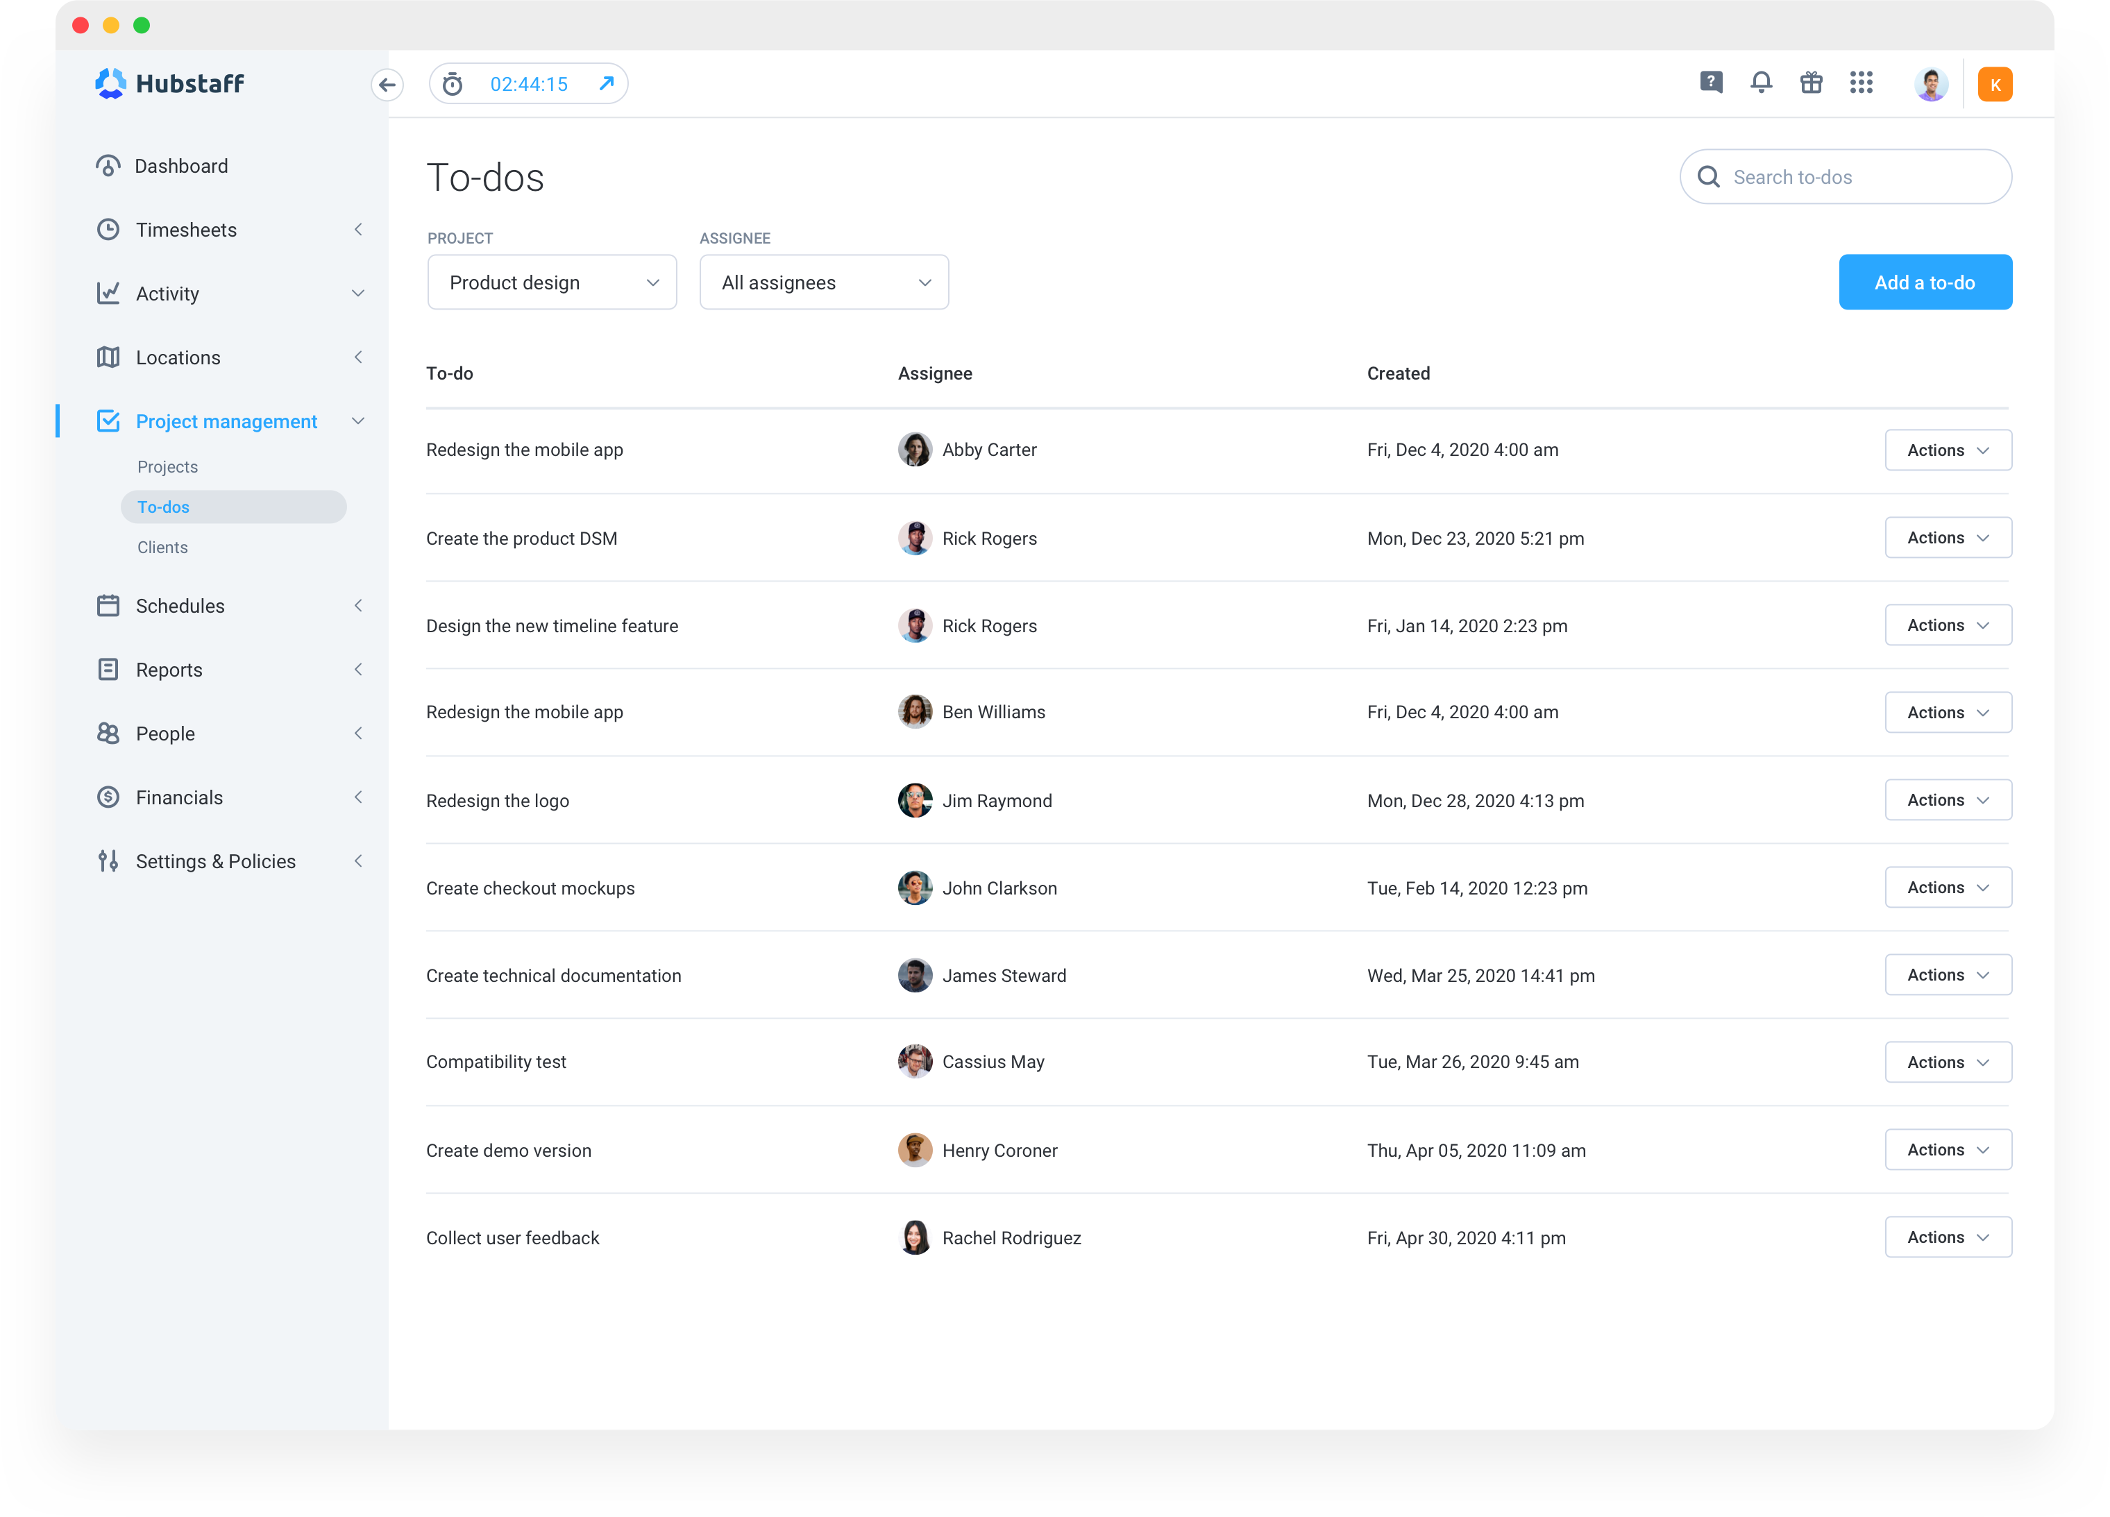Screen dimensions: 2110x1517
Task: Switch to the Projects sub-tab
Action: coord(167,466)
